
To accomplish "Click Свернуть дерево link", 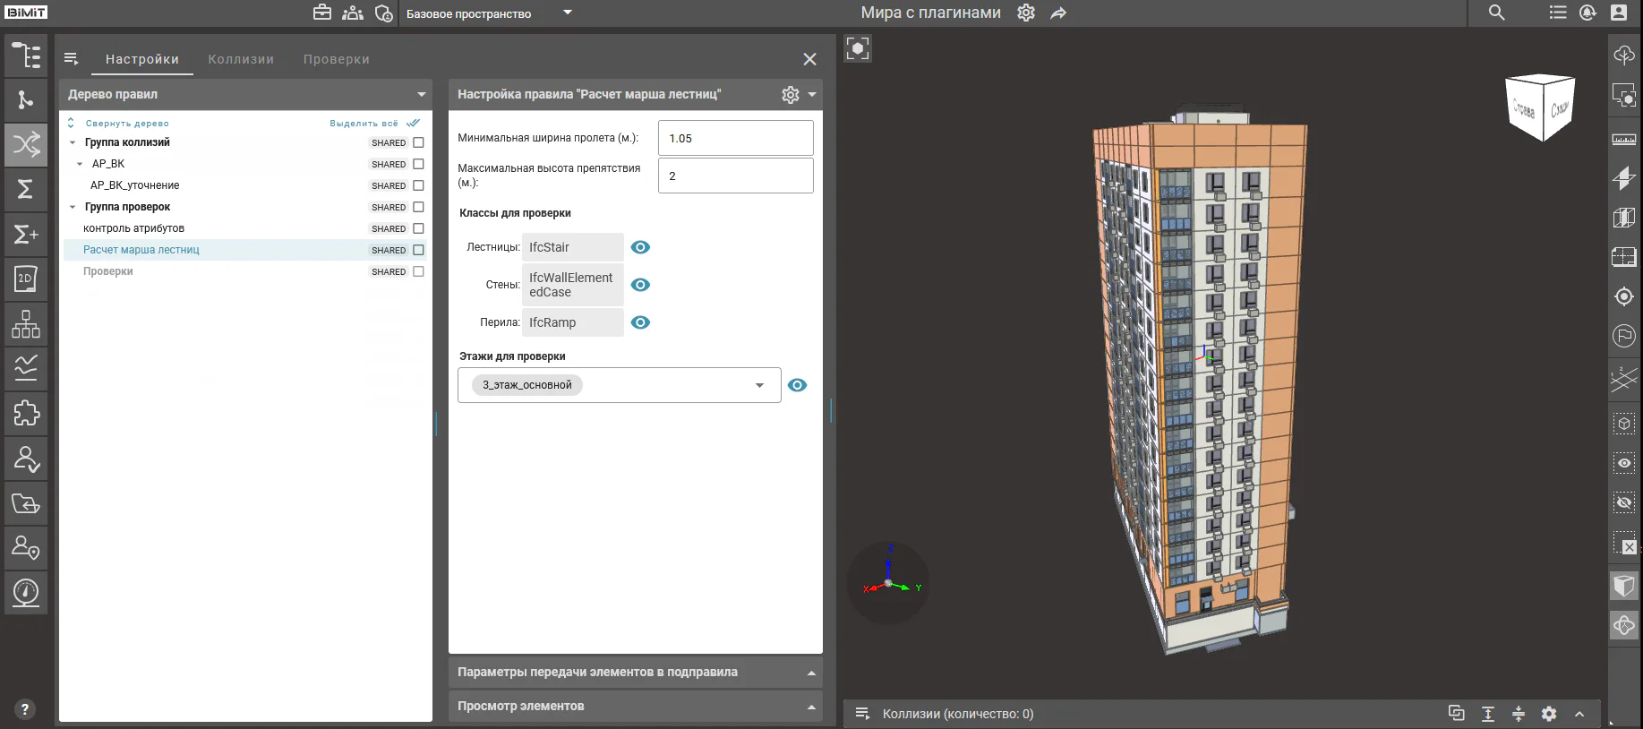I will click(127, 124).
